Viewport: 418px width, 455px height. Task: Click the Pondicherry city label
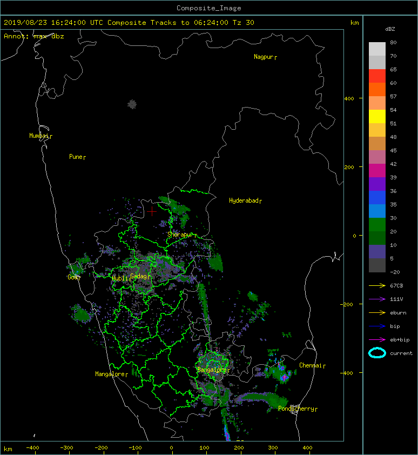[296, 409]
